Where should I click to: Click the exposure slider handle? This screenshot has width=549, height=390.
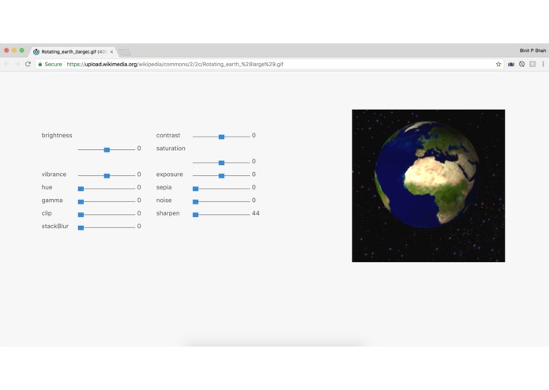tap(221, 175)
